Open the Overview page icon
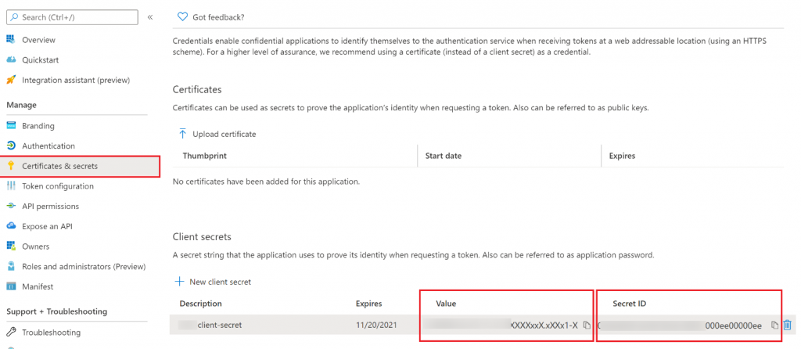 click(x=11, y=39)
